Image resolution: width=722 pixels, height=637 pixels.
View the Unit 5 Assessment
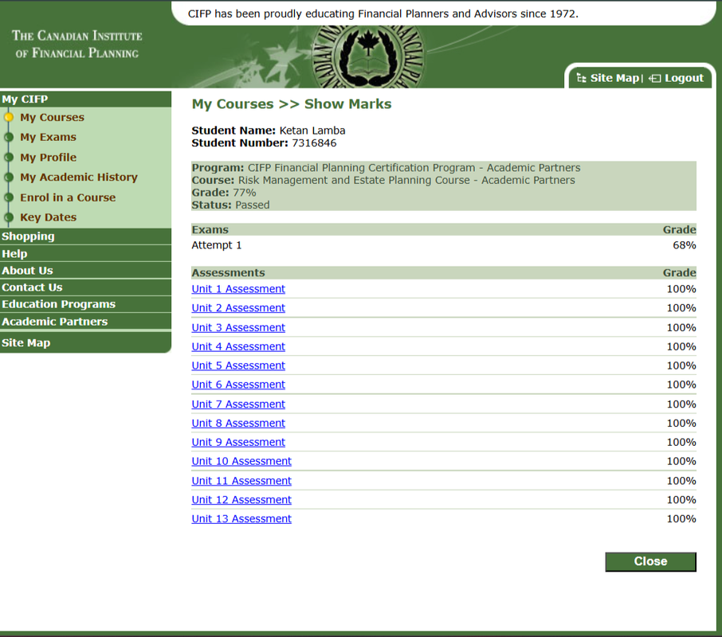(x=238, y=365)
